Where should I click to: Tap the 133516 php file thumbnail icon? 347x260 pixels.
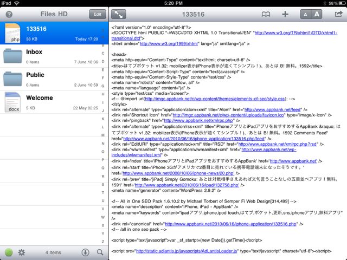point(12,33)
